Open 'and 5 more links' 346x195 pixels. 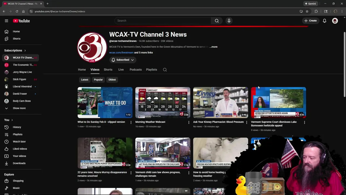click(x=144, y=53)
